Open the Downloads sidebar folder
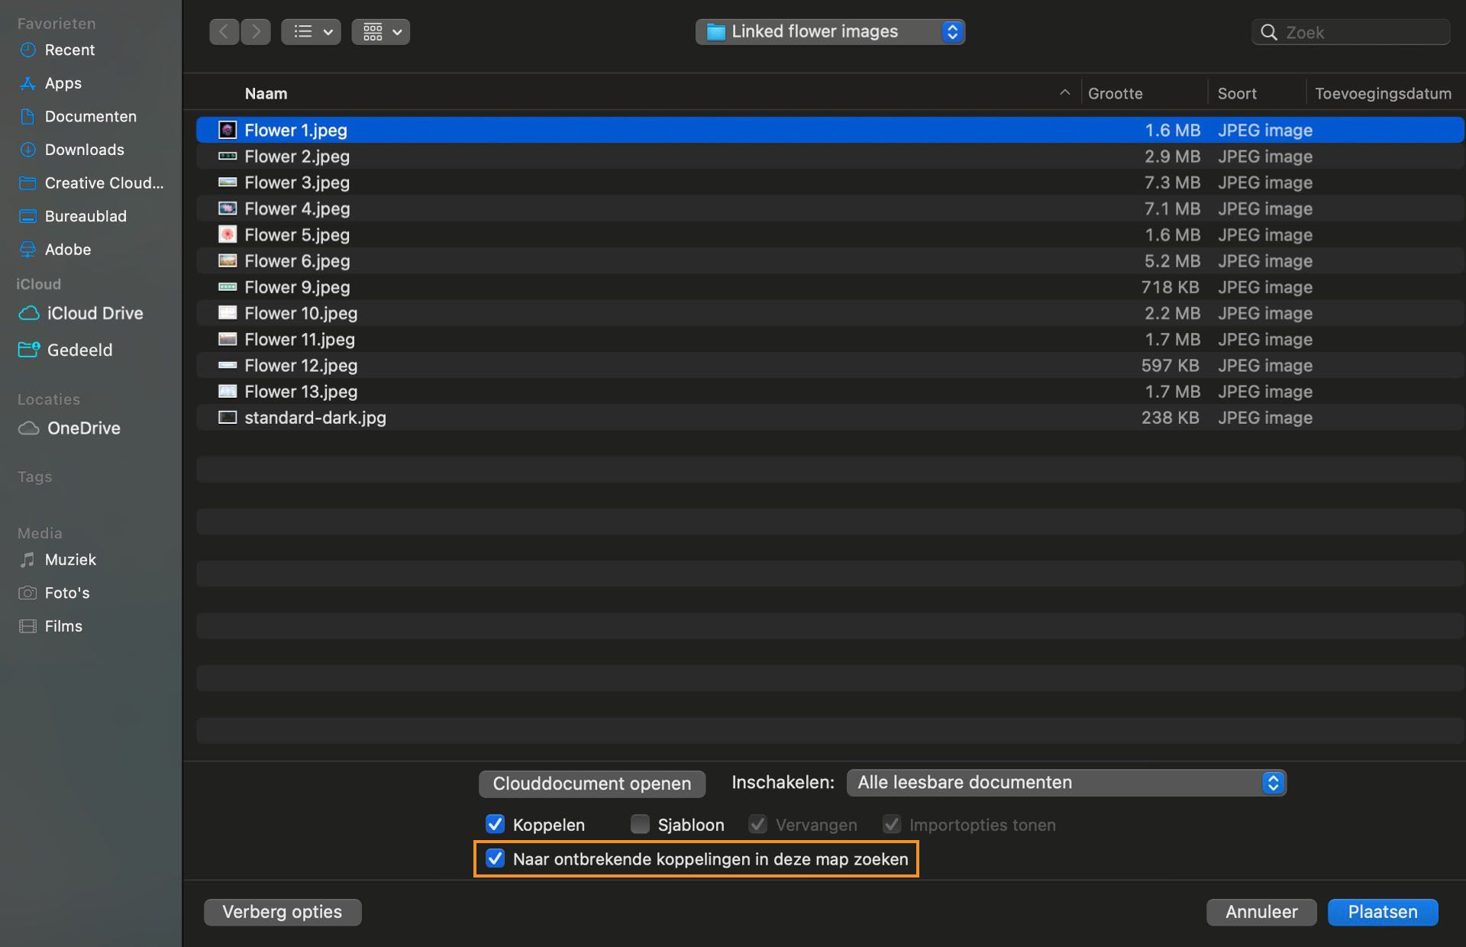The height and width of the screenshot is (947, 1466). 84,150
